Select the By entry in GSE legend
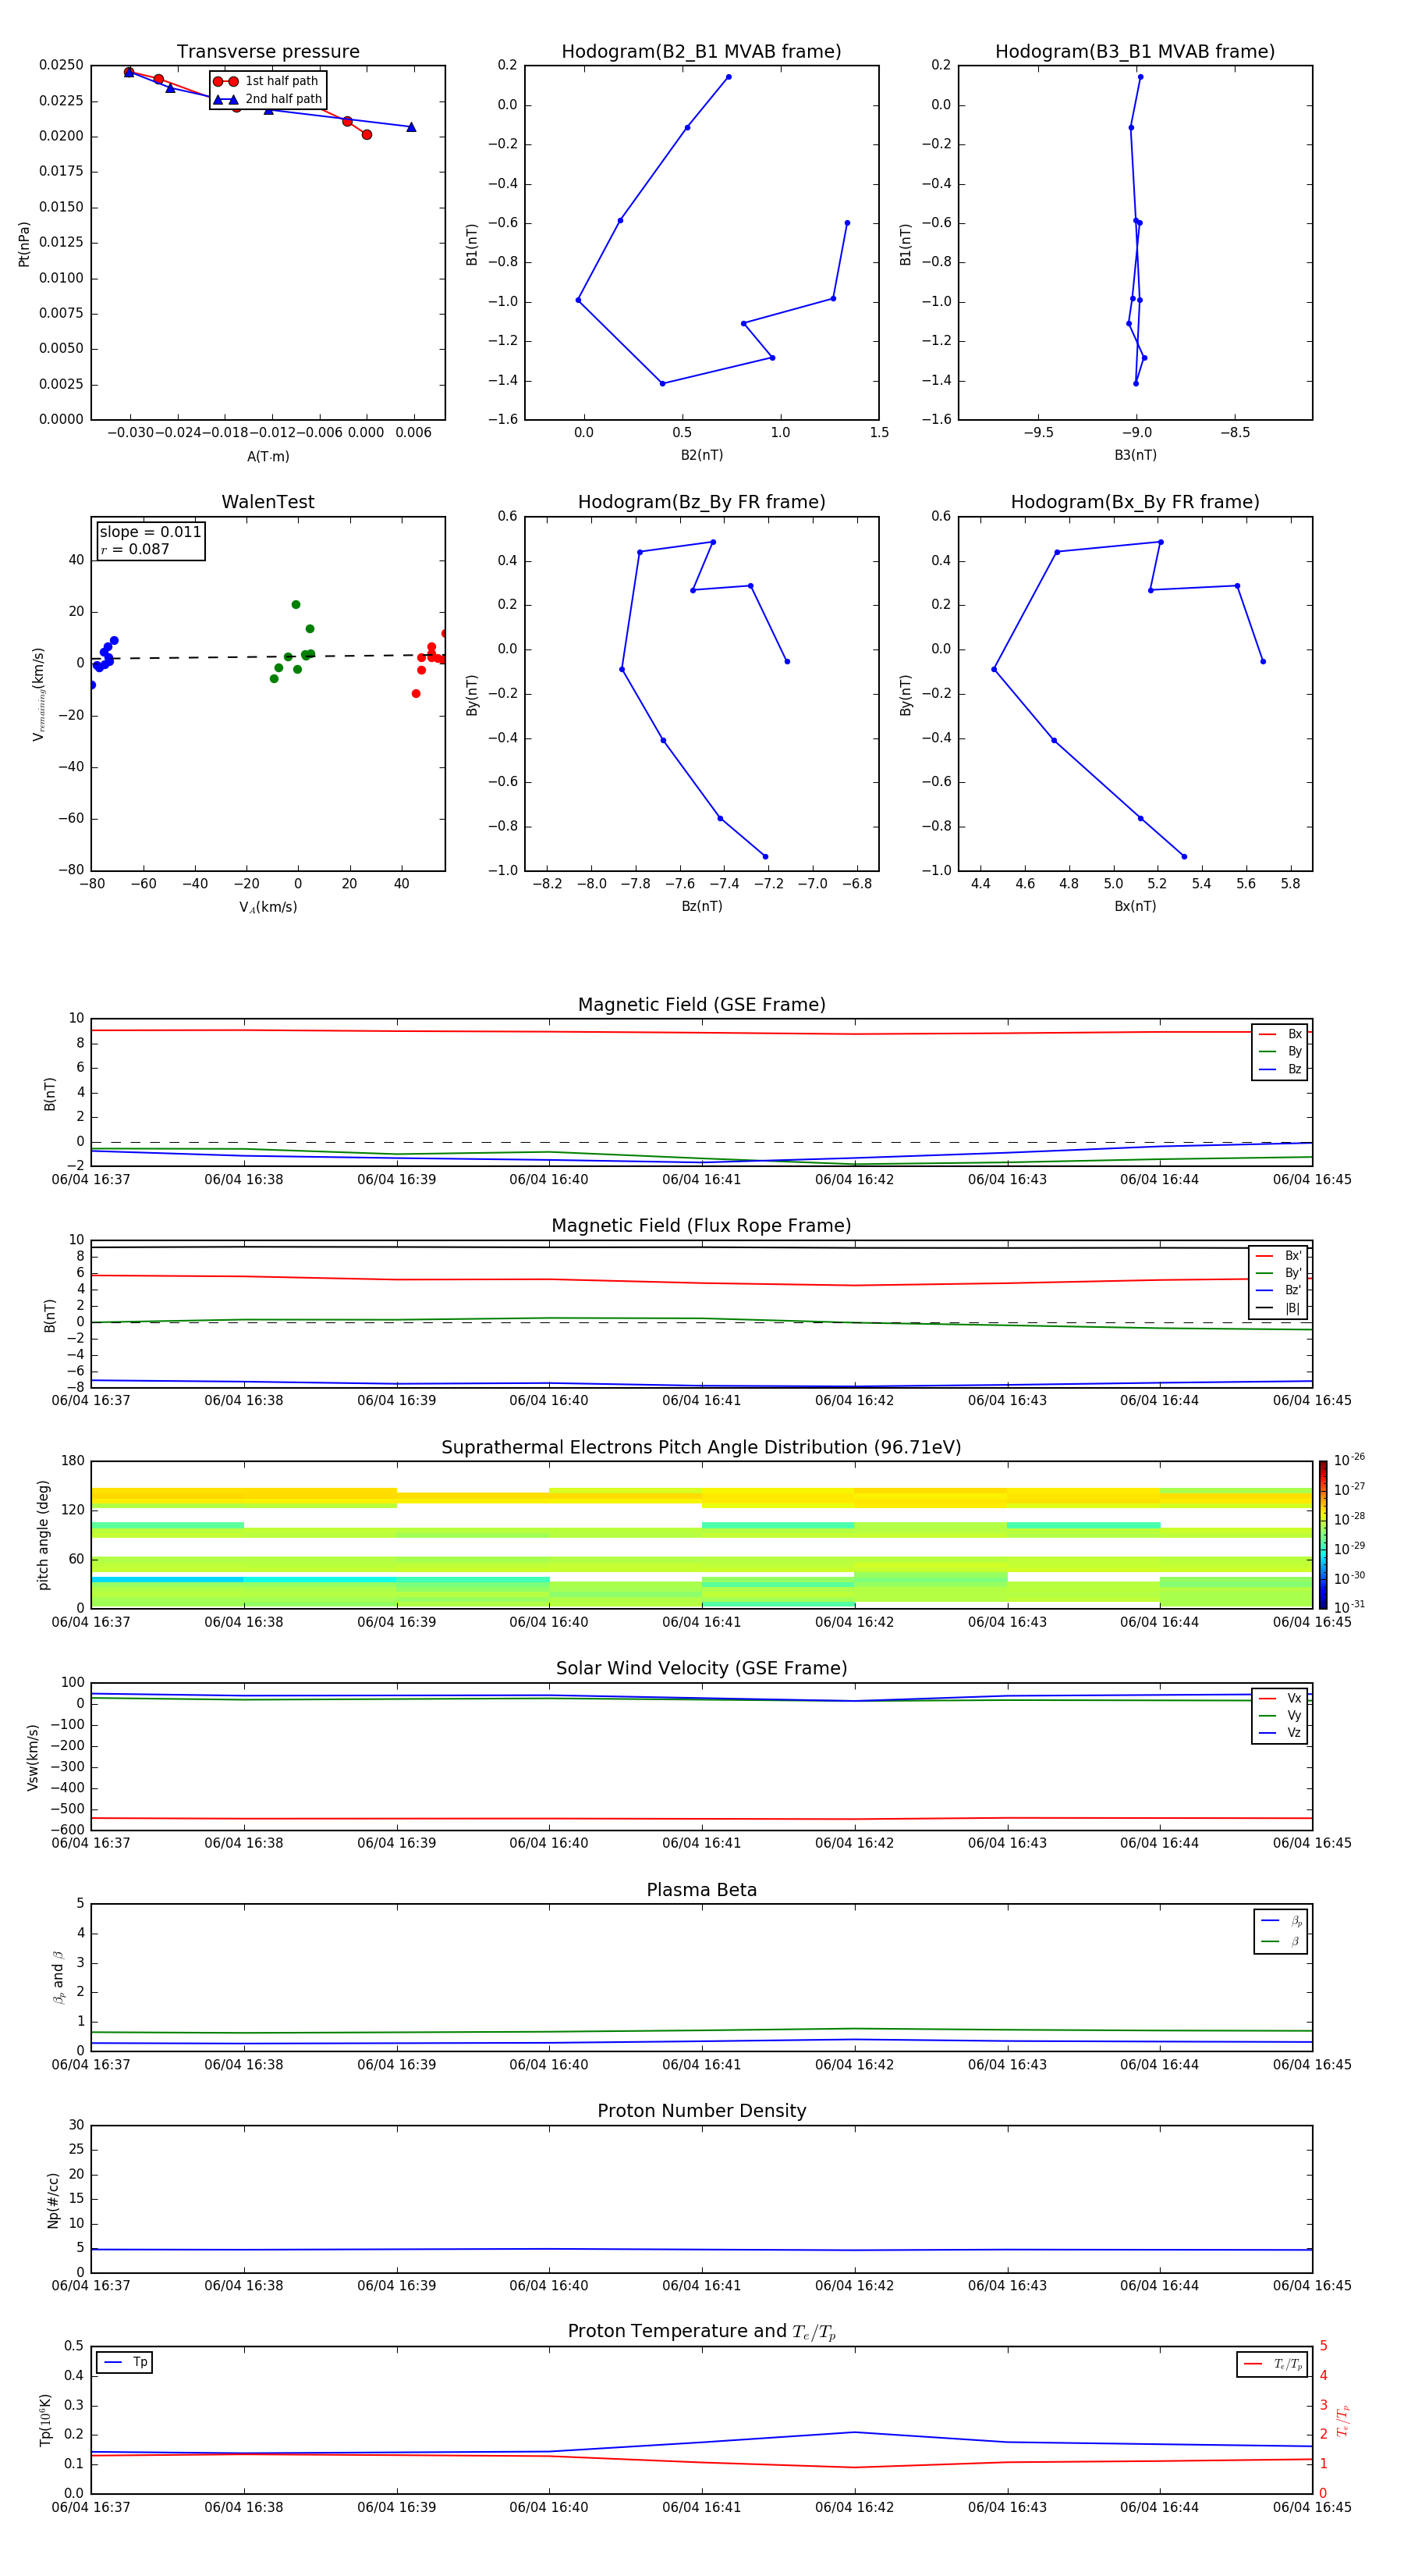The width and height of the screenshot is (1404, 2576). coord(1280,1051)
